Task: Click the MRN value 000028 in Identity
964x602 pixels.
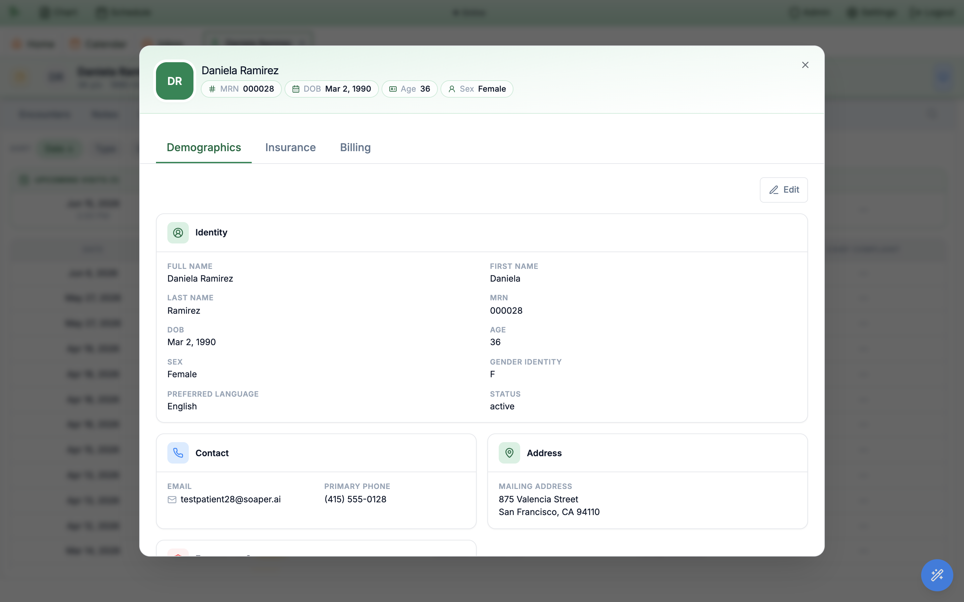Action: coord(506,311)
